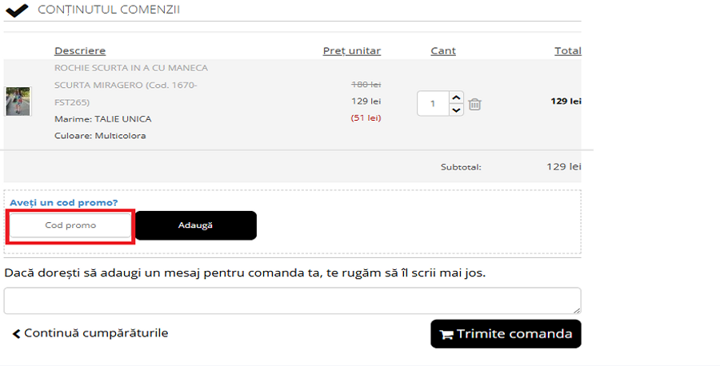This screenshot has width=720, height=366.
Task: Click the Cant column header
Action: 443,50
